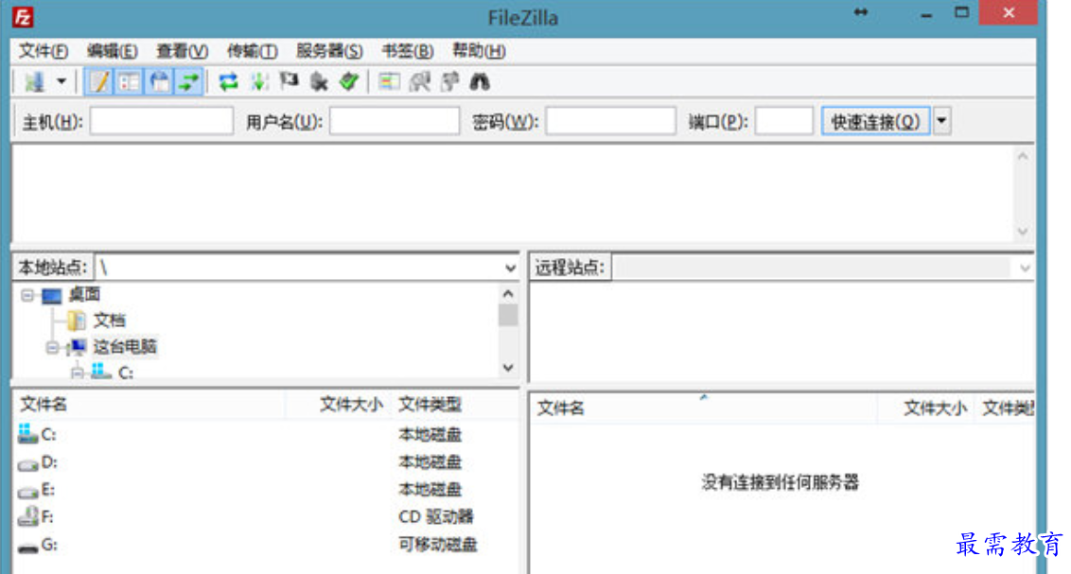The image size is (1071, 574).
Task: Toggle process queue icon
Action: tap(259, 82)
